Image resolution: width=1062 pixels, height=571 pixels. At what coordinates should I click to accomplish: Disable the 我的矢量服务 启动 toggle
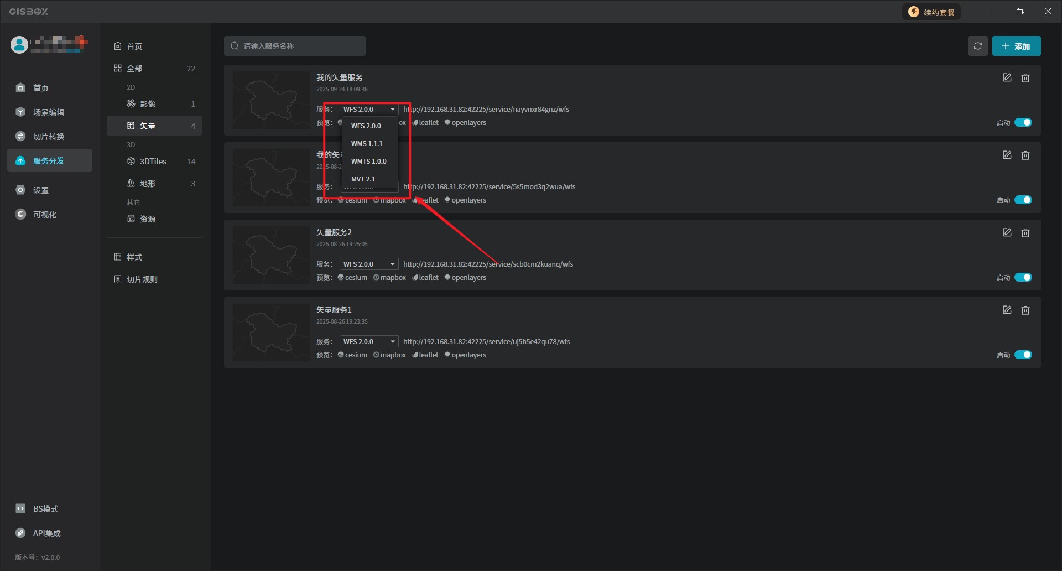click(1023, 122)
